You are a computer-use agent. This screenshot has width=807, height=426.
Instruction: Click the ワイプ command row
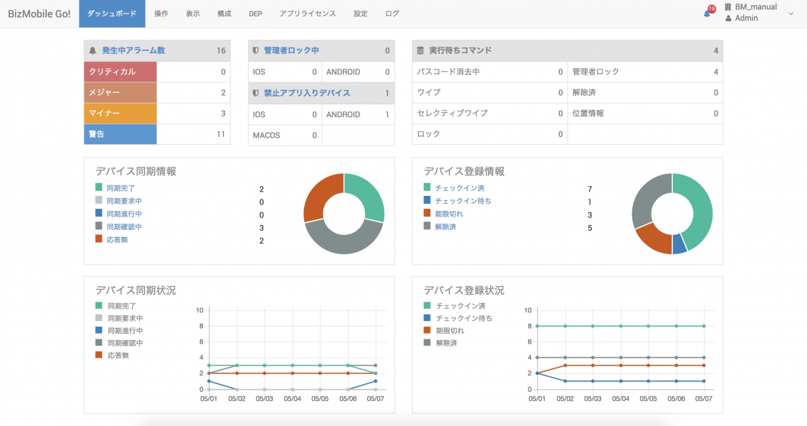pyautogui.click(x=489, y=92)
